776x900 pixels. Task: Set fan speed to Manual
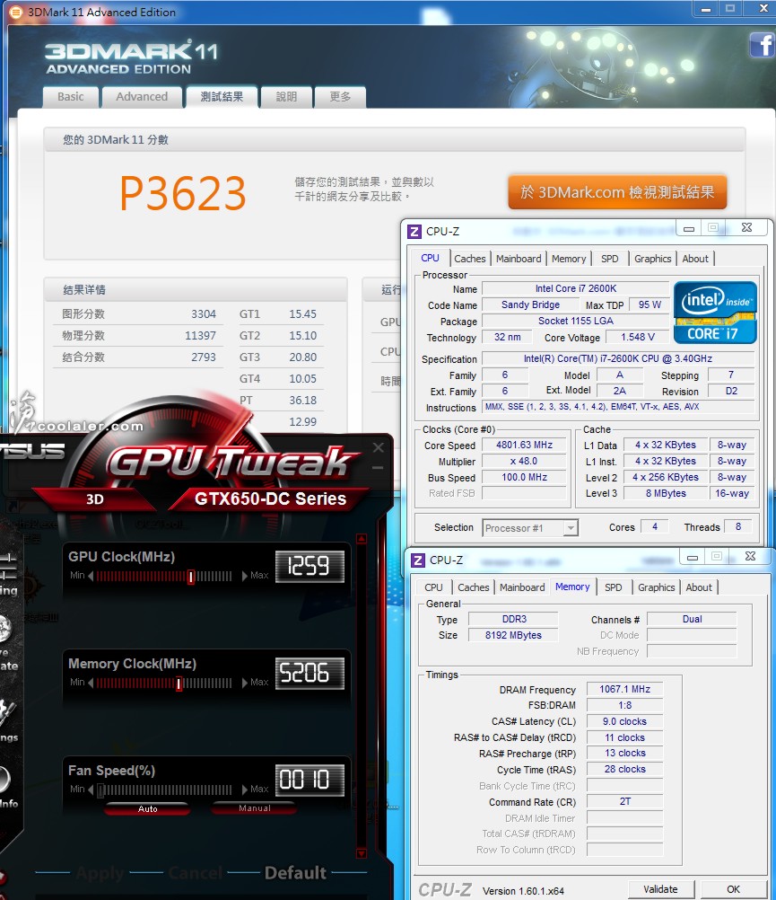point(255,808)
